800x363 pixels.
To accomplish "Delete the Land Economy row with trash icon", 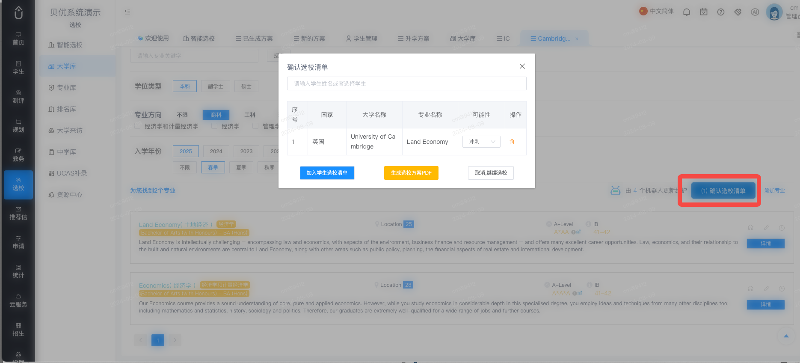I will 512,142.
